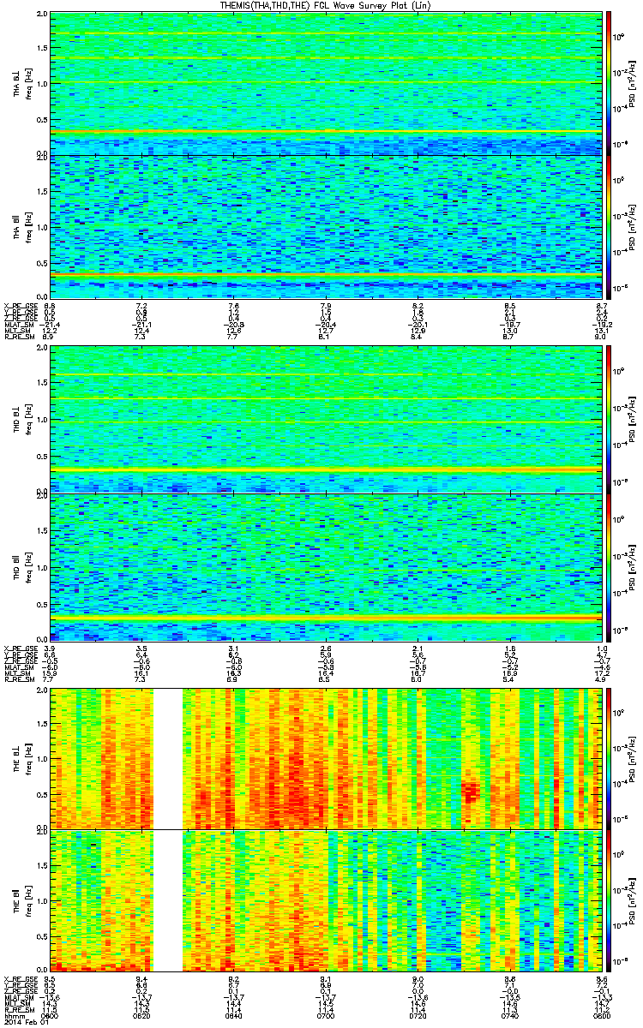This screenshot has width=643, height=1028.
Task: Select the THE BII spectrogram panel
Action: (x=326, y=899)
